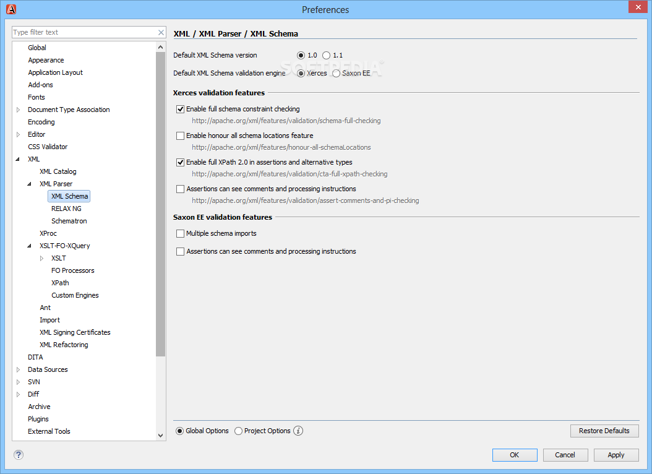Open Archive preferences page
652x474 pixels.
(39, 407)
